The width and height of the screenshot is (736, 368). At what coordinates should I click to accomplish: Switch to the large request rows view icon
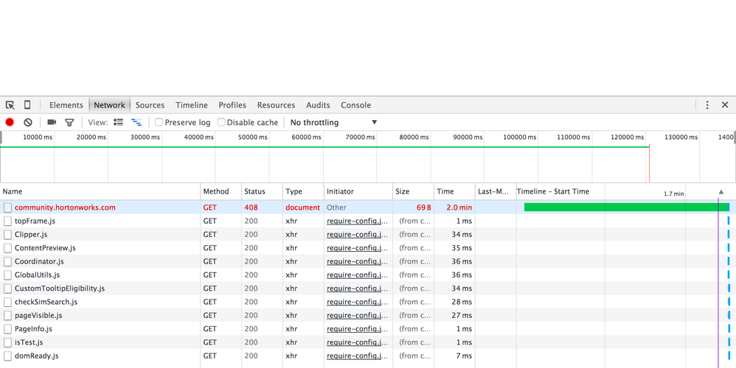[119, 123]
